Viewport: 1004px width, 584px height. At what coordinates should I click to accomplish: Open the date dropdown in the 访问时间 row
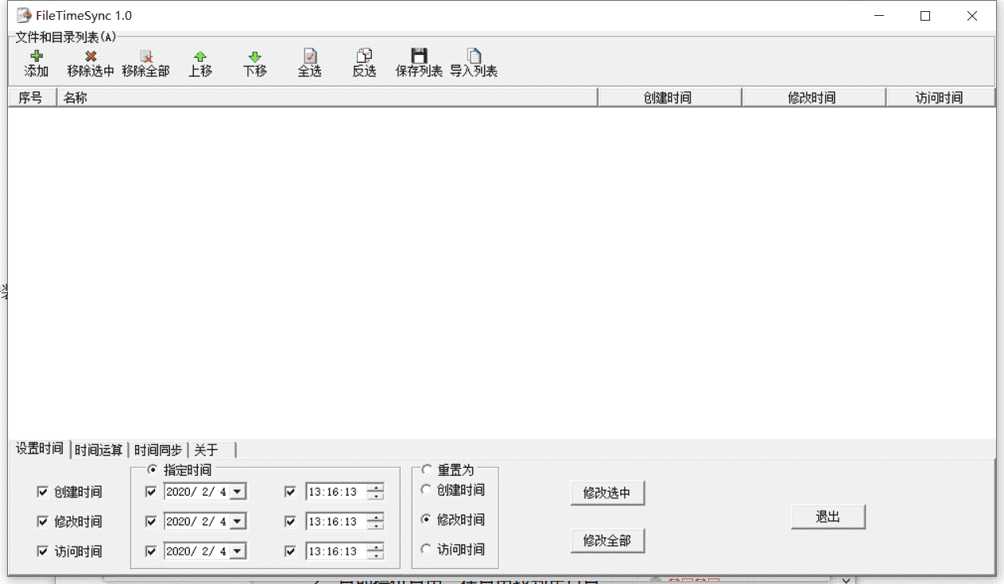[x=238, y=551]
